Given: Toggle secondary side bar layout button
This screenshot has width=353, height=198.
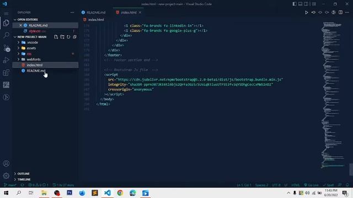Looking at the screenshot, I should click(x=306, y=4).
